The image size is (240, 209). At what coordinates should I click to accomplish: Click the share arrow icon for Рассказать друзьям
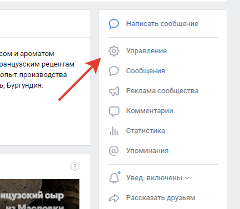pyautogui.click(x=114, y=198)
